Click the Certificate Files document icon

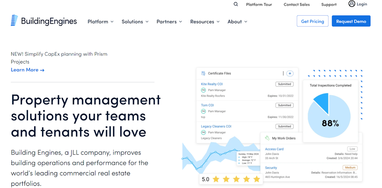tap(203, 73)
